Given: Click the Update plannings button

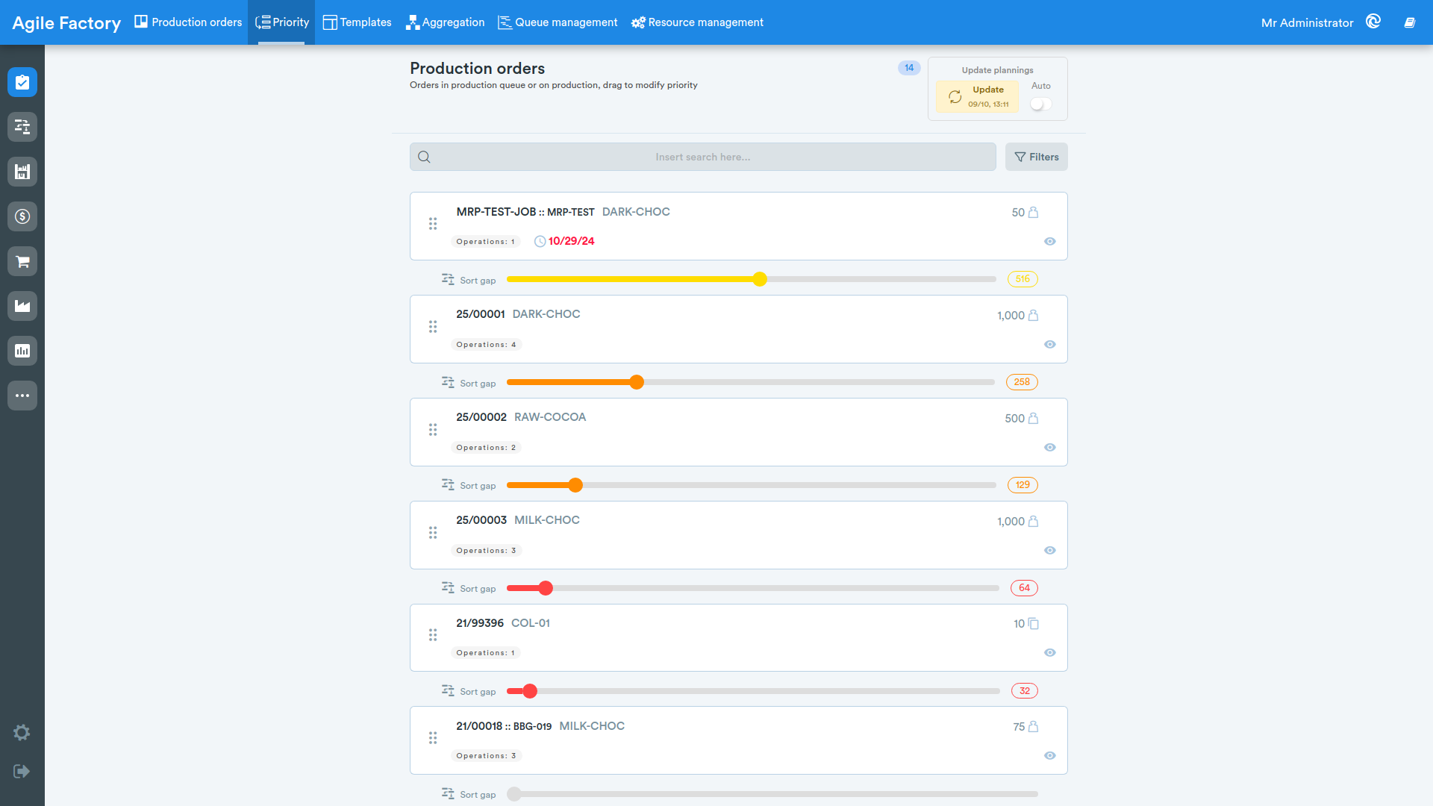Looking at the screenshot, I should (977, 96).
